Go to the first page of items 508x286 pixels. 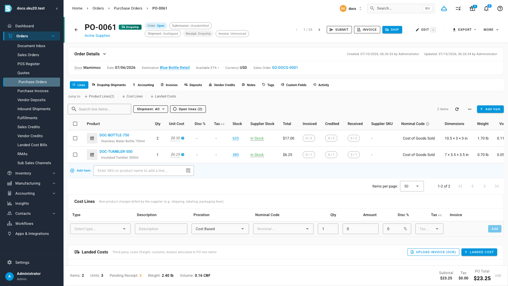pos(460,186)
